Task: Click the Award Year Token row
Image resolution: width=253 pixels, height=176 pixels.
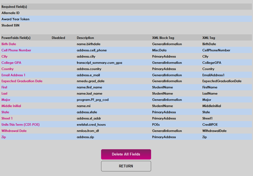Action: 16,19
